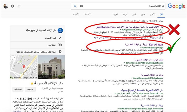Switch to the خرائط (Maps) tab
Viewport: 187px width, 112px height.
pyautogui.click(x=125, y=14)
